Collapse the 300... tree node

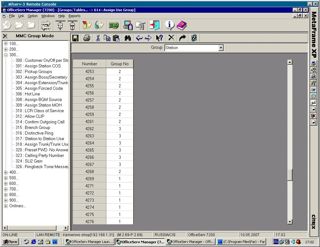6,55
